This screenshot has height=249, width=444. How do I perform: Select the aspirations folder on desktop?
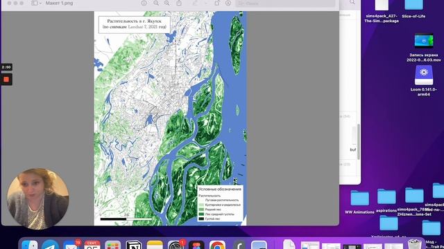tap(386, 201)
